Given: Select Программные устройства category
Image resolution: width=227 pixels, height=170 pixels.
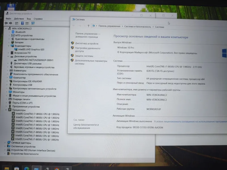Looking at the screenshot, I should [x=26, y=107].
